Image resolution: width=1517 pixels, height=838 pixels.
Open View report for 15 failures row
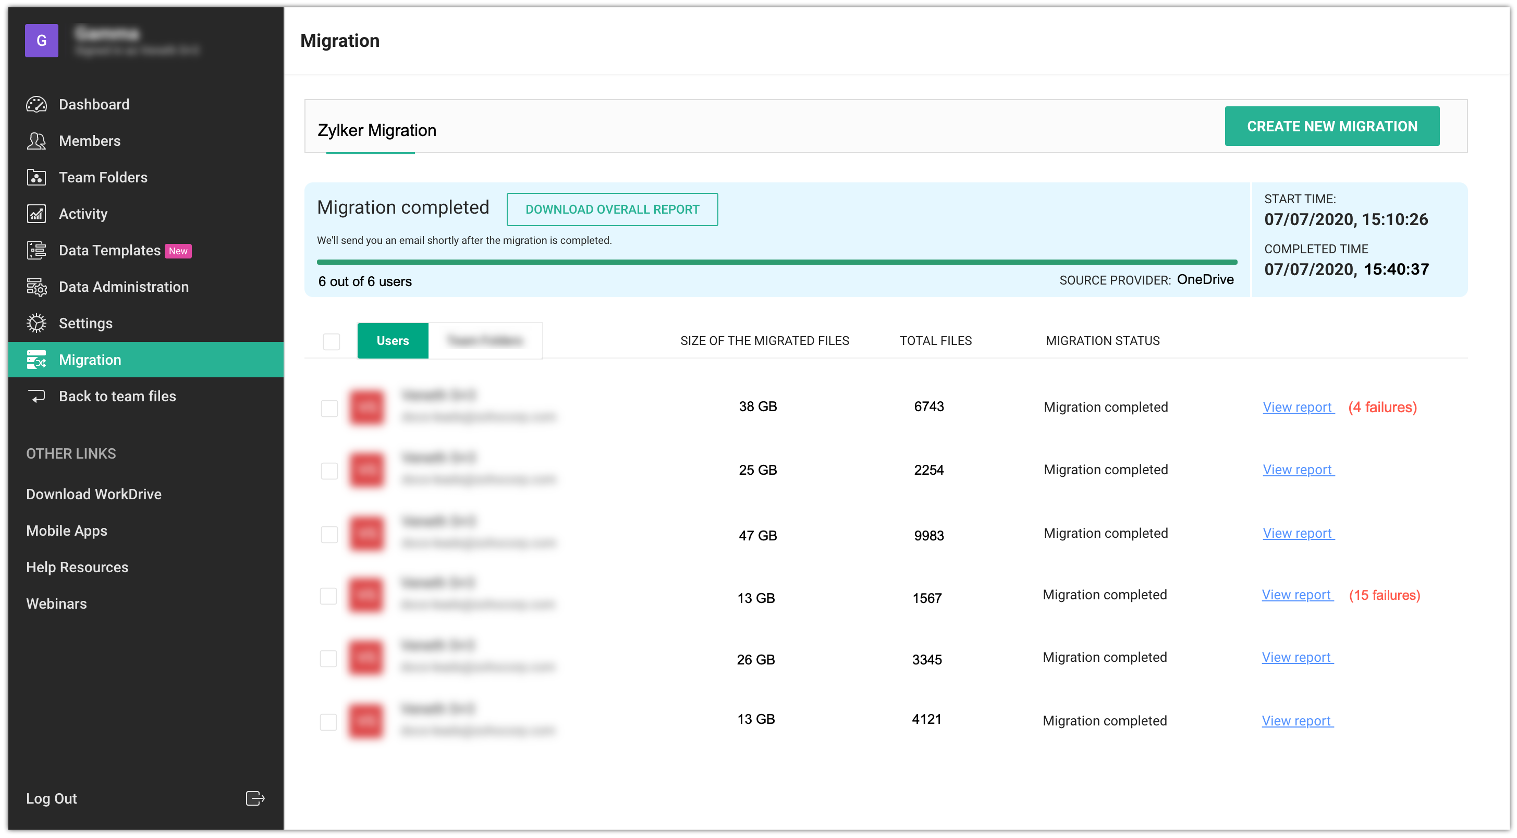pyautogui.click(x=1297, y=595)
